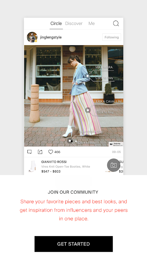Click to buy under ERIKA CAVALLINI

[x=105, y=112]
